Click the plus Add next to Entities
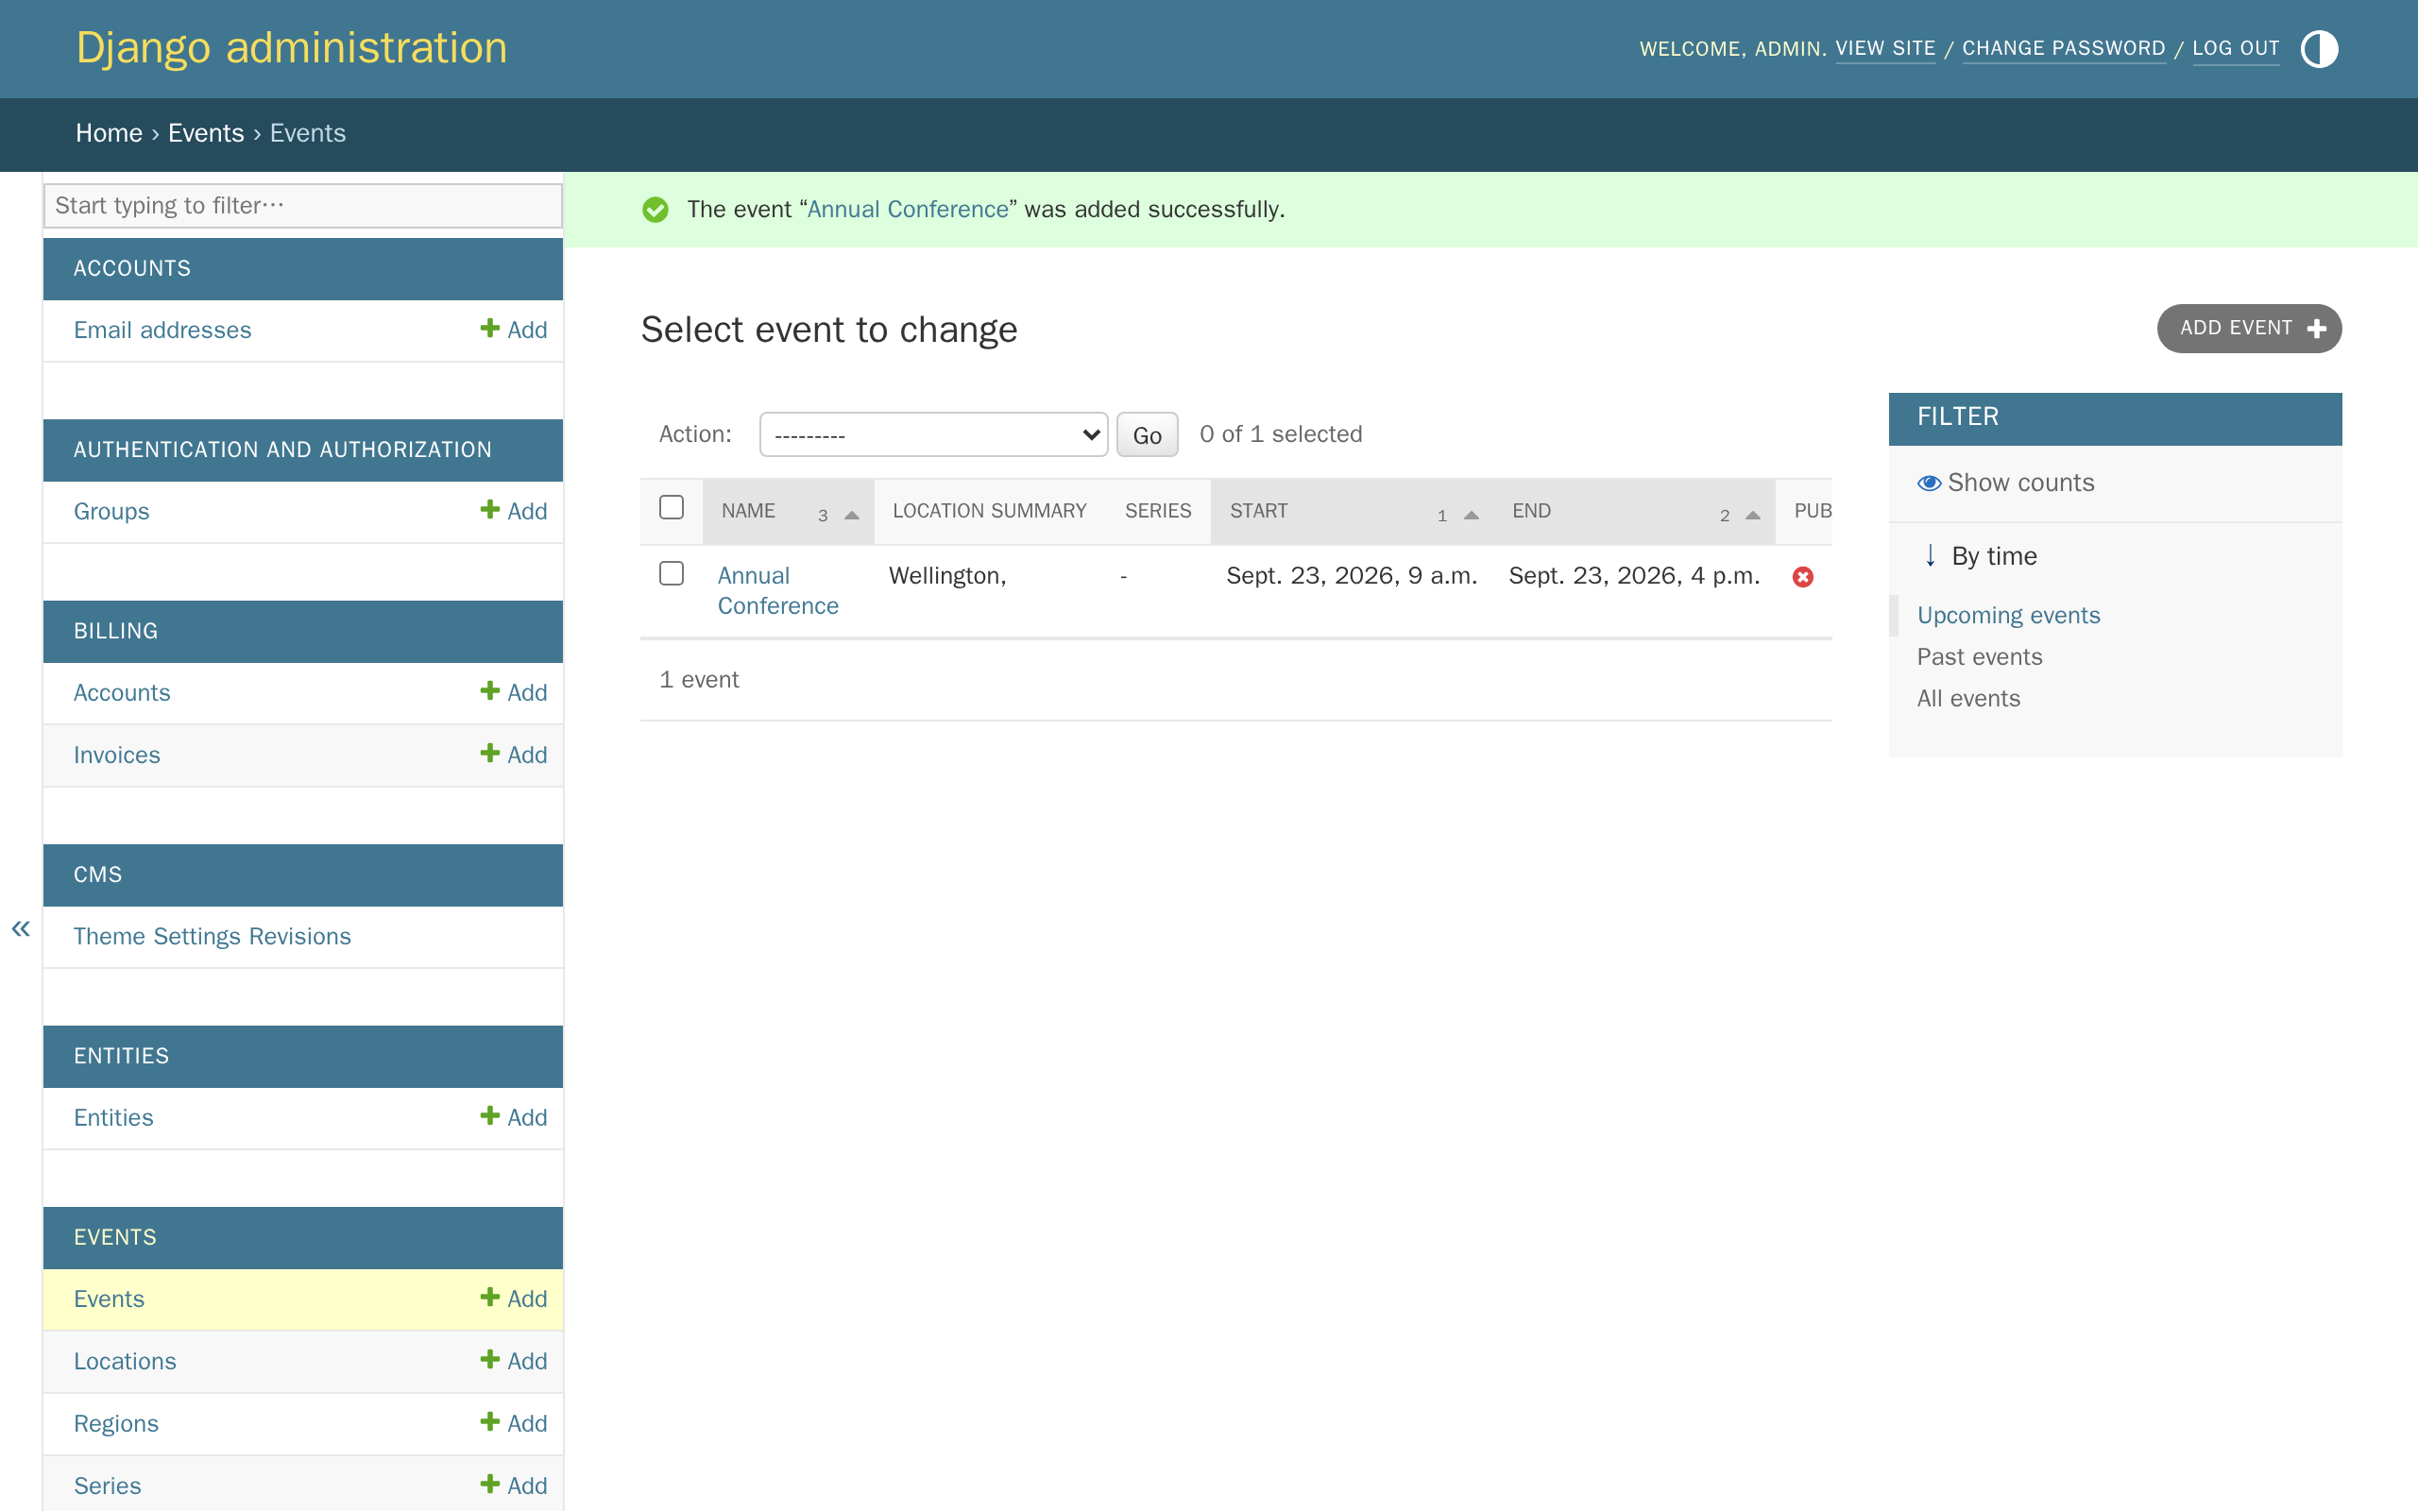This screenshot has width=2418, height=1511. point(514,1117)
